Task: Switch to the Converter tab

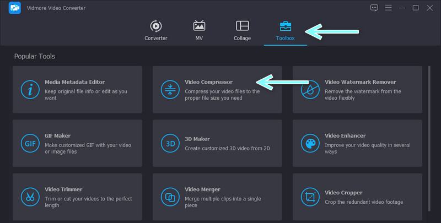Action: [155, 30]
